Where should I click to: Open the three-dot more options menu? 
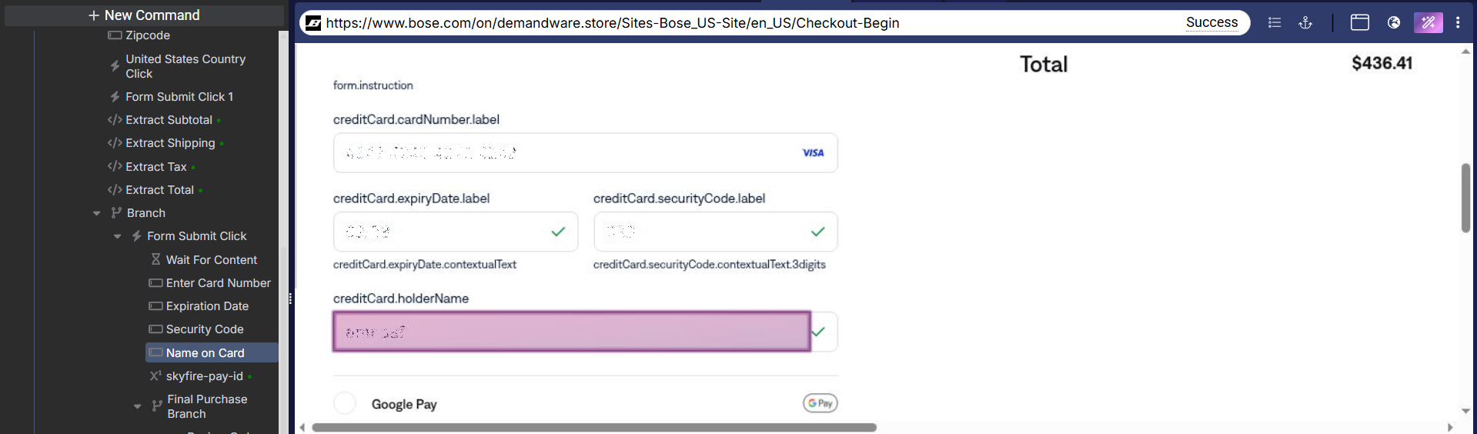1458,23
